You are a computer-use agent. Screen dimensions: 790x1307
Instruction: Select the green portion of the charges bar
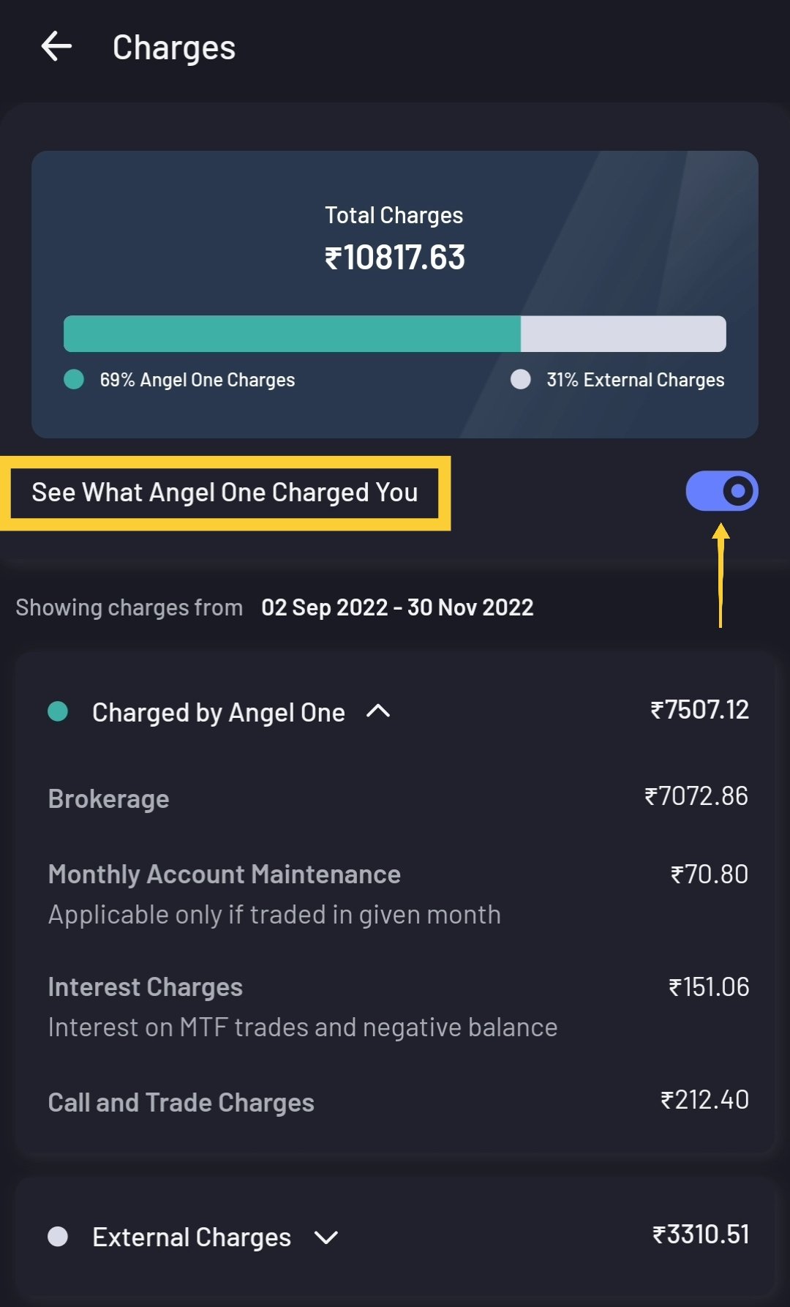pyautogui.click(x=292, y=334)
